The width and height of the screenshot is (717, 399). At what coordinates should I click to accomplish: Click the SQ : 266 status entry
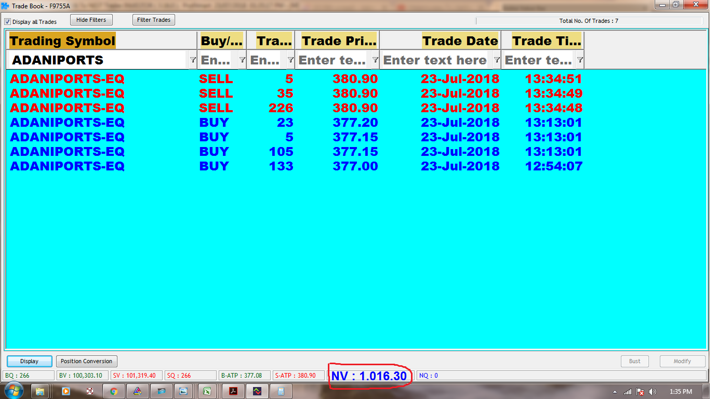pyautogui.click(x=191, y=375)
